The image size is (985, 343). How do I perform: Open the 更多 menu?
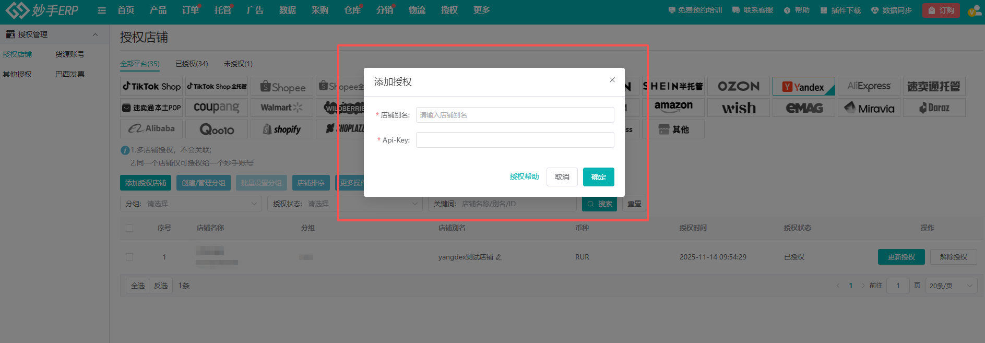click(x=482, y=10)
